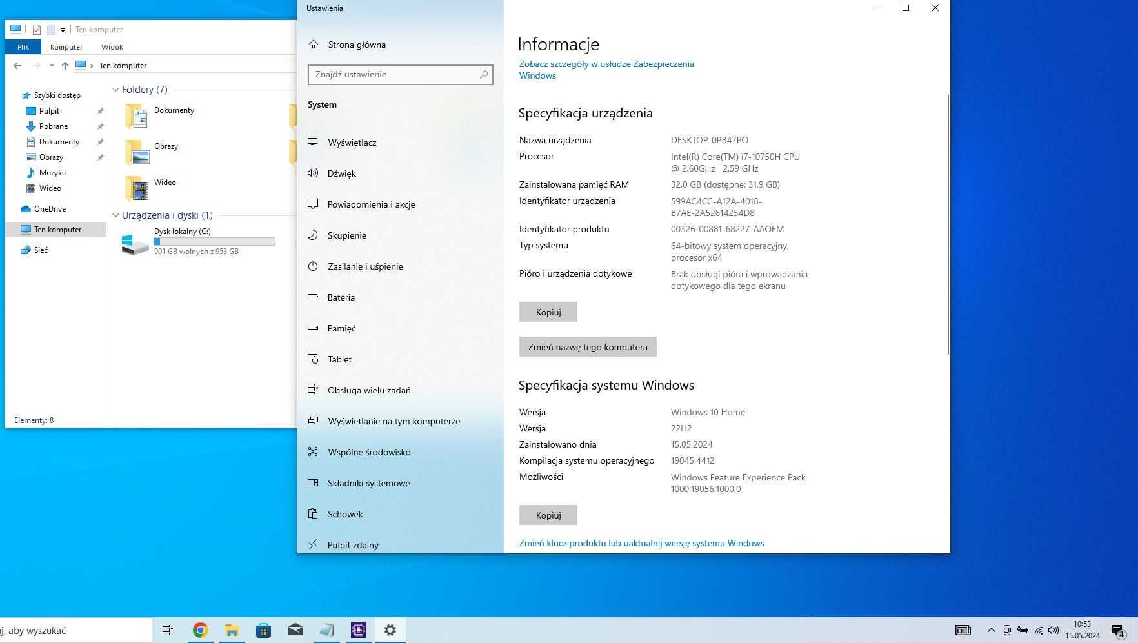This screenshot has height=643, width=1138.
Task: Click device name DESKTOP-0PB47PO
Action: tap(709, 140)
